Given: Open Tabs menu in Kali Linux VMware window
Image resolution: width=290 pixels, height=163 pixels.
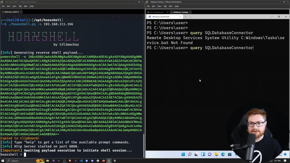Looking at the screenshot, I should pos(25,6).
